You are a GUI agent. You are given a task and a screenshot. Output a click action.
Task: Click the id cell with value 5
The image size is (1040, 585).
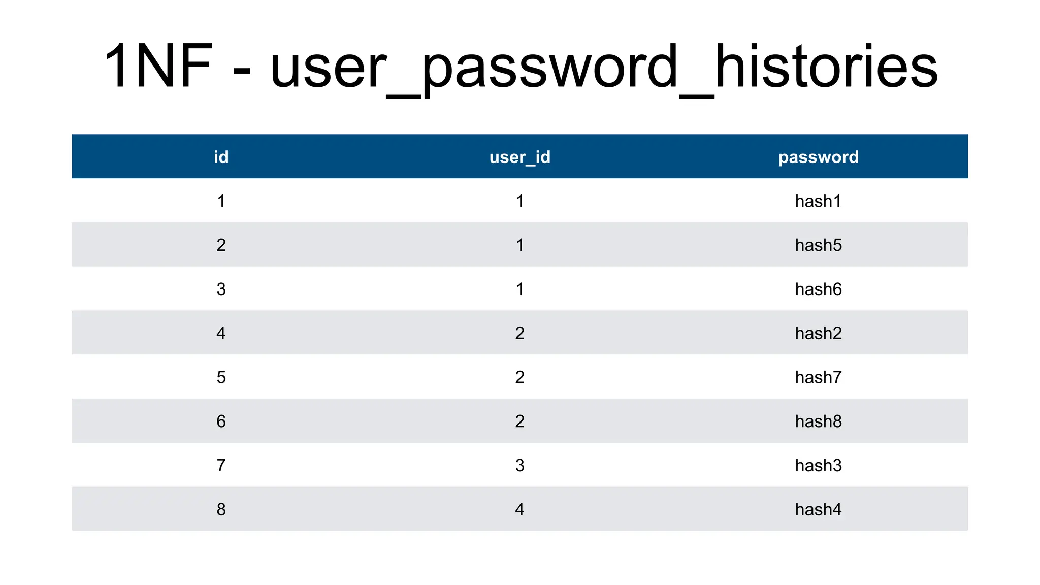point(221,377)
